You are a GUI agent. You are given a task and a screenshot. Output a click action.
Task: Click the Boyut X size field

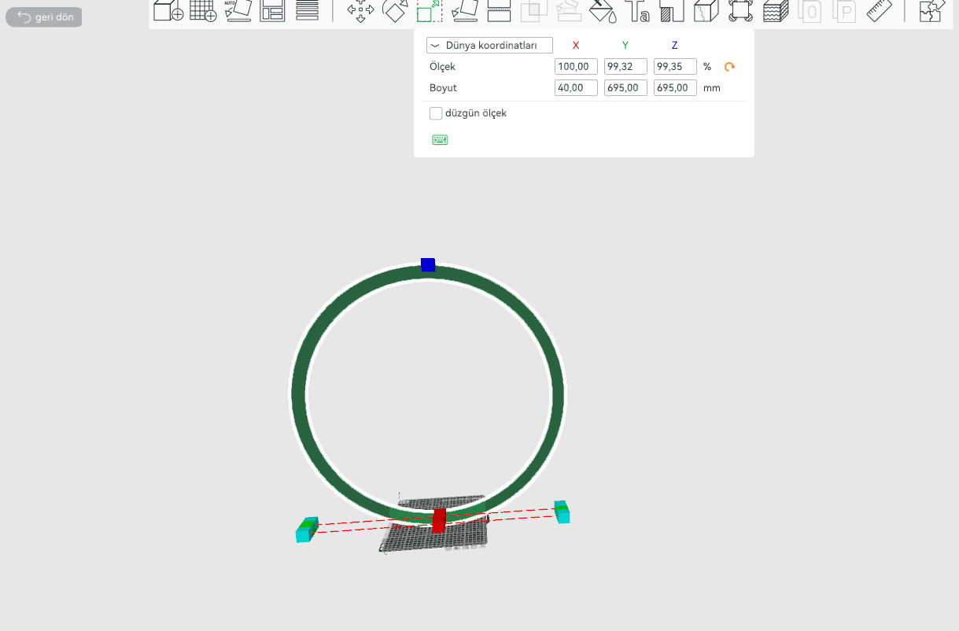click(576, 88)
